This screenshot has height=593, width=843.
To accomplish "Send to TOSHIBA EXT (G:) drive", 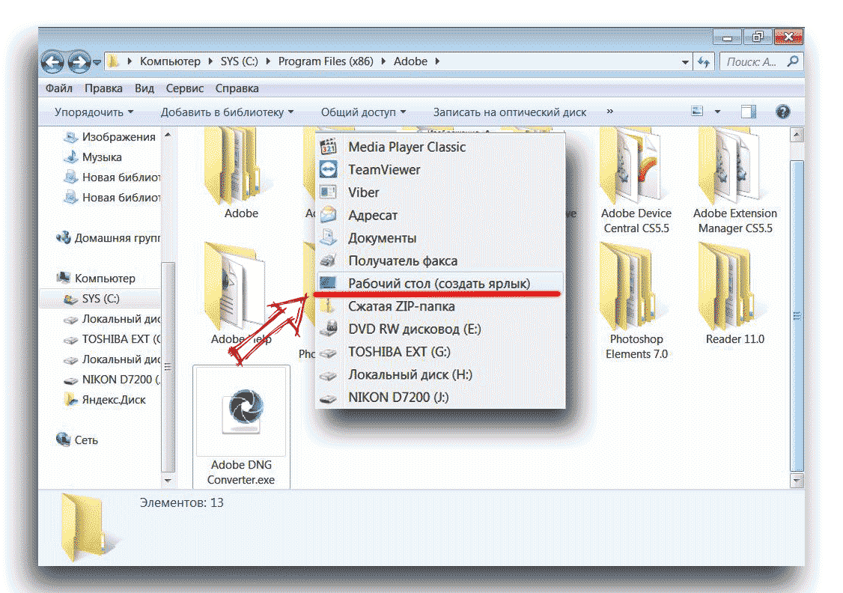I will click(x=440, y=352).
